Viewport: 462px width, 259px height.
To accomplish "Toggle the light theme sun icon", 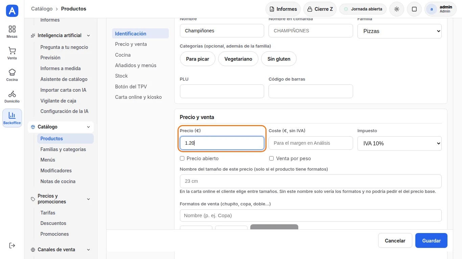I will pos(397,9).
